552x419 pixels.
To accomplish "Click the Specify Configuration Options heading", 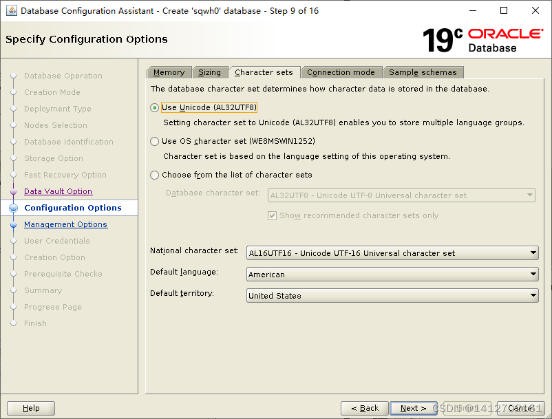I will 87,39.
